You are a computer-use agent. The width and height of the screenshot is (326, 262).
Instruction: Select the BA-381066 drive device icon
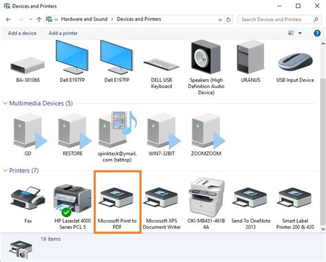pyautogui.click(x=28, y=65)
